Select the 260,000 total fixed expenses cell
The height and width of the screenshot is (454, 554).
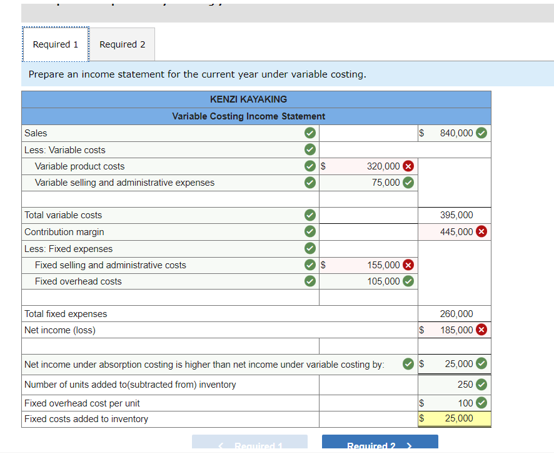455,314
